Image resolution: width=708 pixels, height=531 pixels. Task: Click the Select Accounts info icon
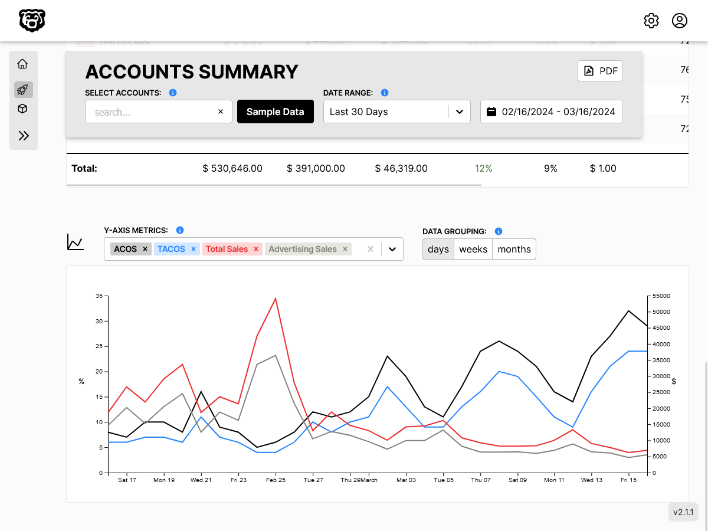click(172, 93)
